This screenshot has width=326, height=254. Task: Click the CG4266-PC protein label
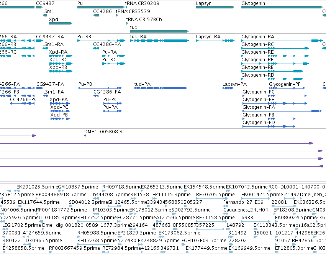click(x=23, y=100)
